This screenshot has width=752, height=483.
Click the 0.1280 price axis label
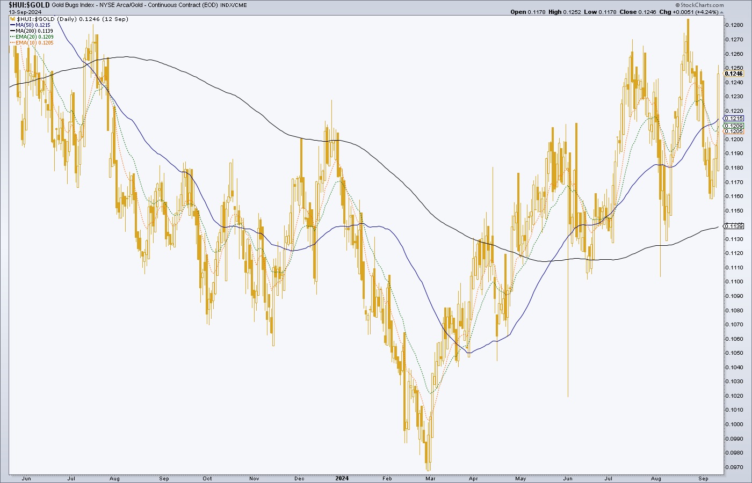[734, 25]
